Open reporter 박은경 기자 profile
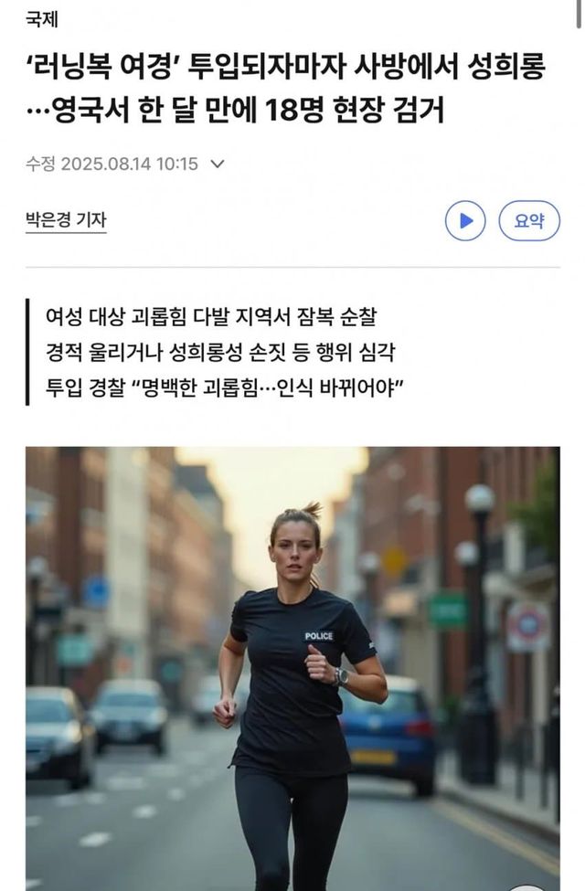585x891 pixels. pyautogui.click(x=66, y=219)
